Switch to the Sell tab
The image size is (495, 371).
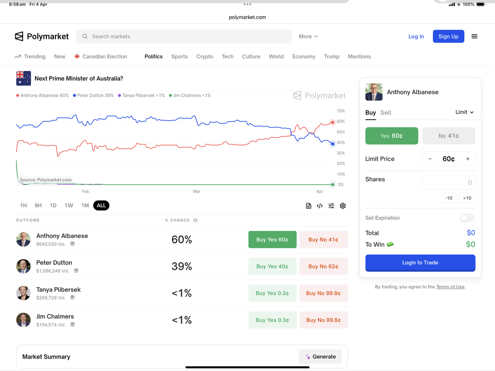[x=386, y=113]
